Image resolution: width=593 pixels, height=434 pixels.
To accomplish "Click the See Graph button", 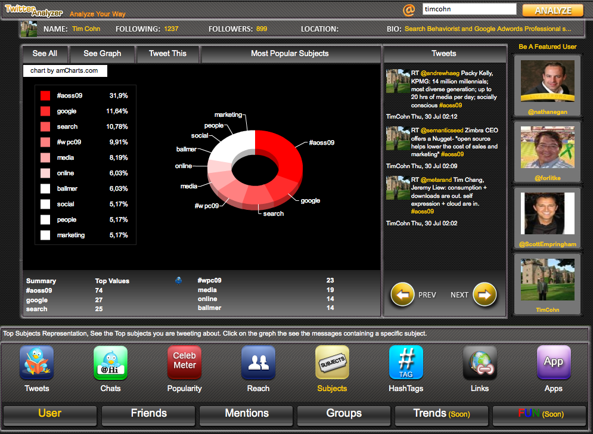I will tap(102, 54).
